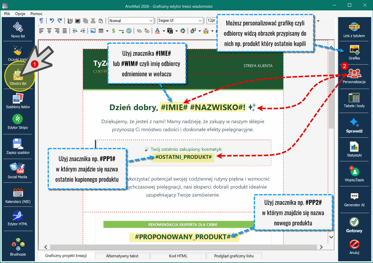The image size is (373, 263).
Task: Undo the last action
Action: pyautogui.click(x=52, y=21)
